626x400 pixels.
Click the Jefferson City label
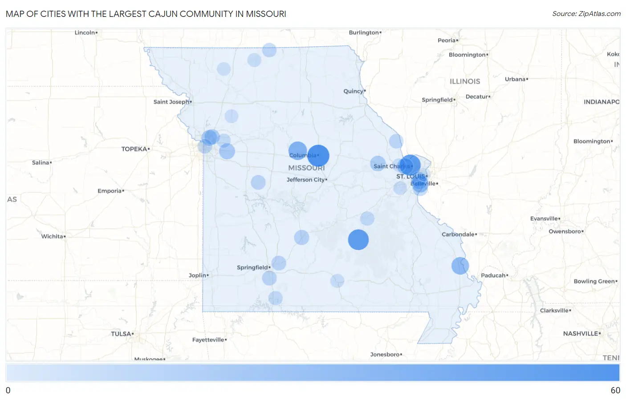pos(306,180)
